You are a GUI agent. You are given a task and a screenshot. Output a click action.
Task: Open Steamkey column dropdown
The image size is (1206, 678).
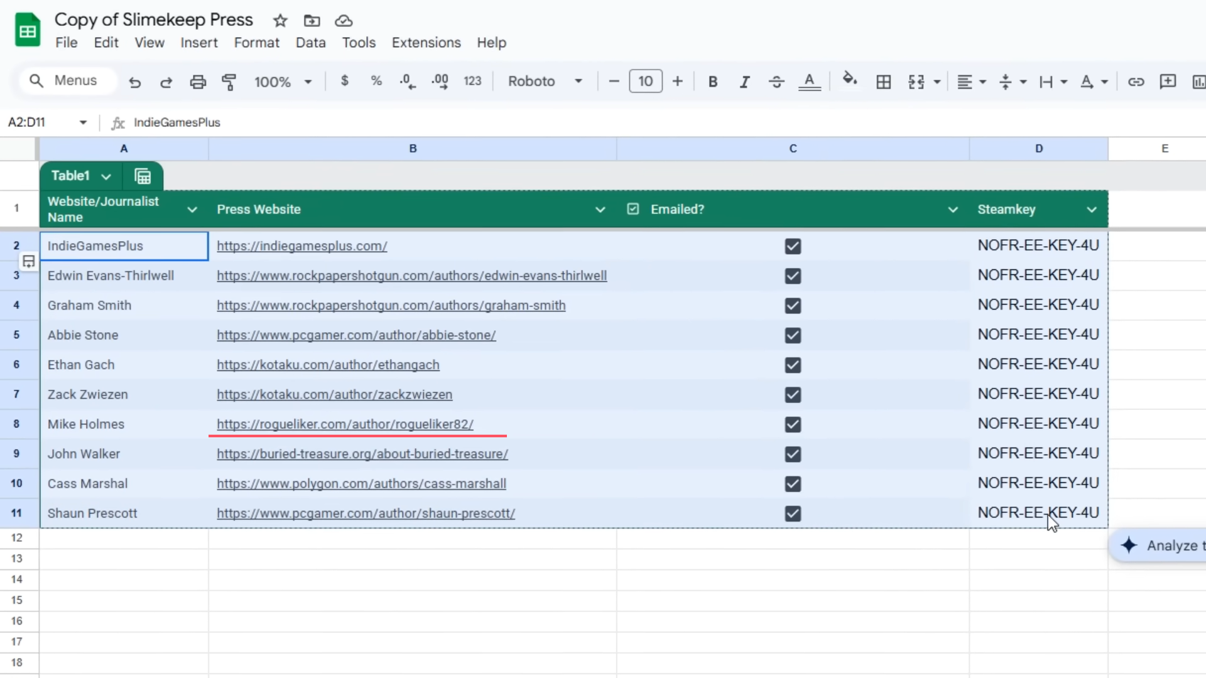1092,210
